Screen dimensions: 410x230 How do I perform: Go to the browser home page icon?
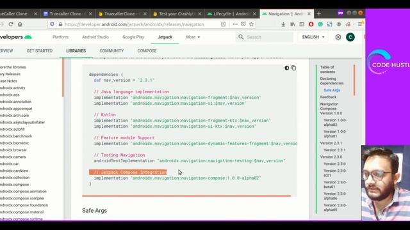[20, 24]
